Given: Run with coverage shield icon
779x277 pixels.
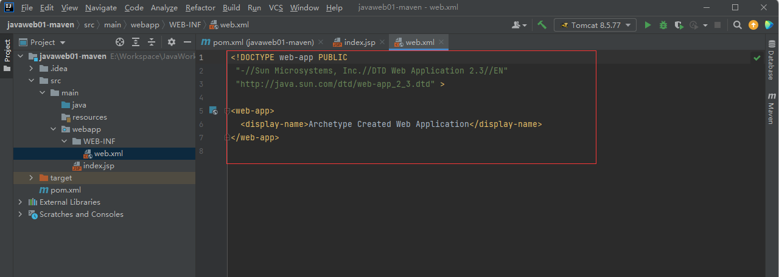Looking at the screenshot, I should tap(679, 25).
